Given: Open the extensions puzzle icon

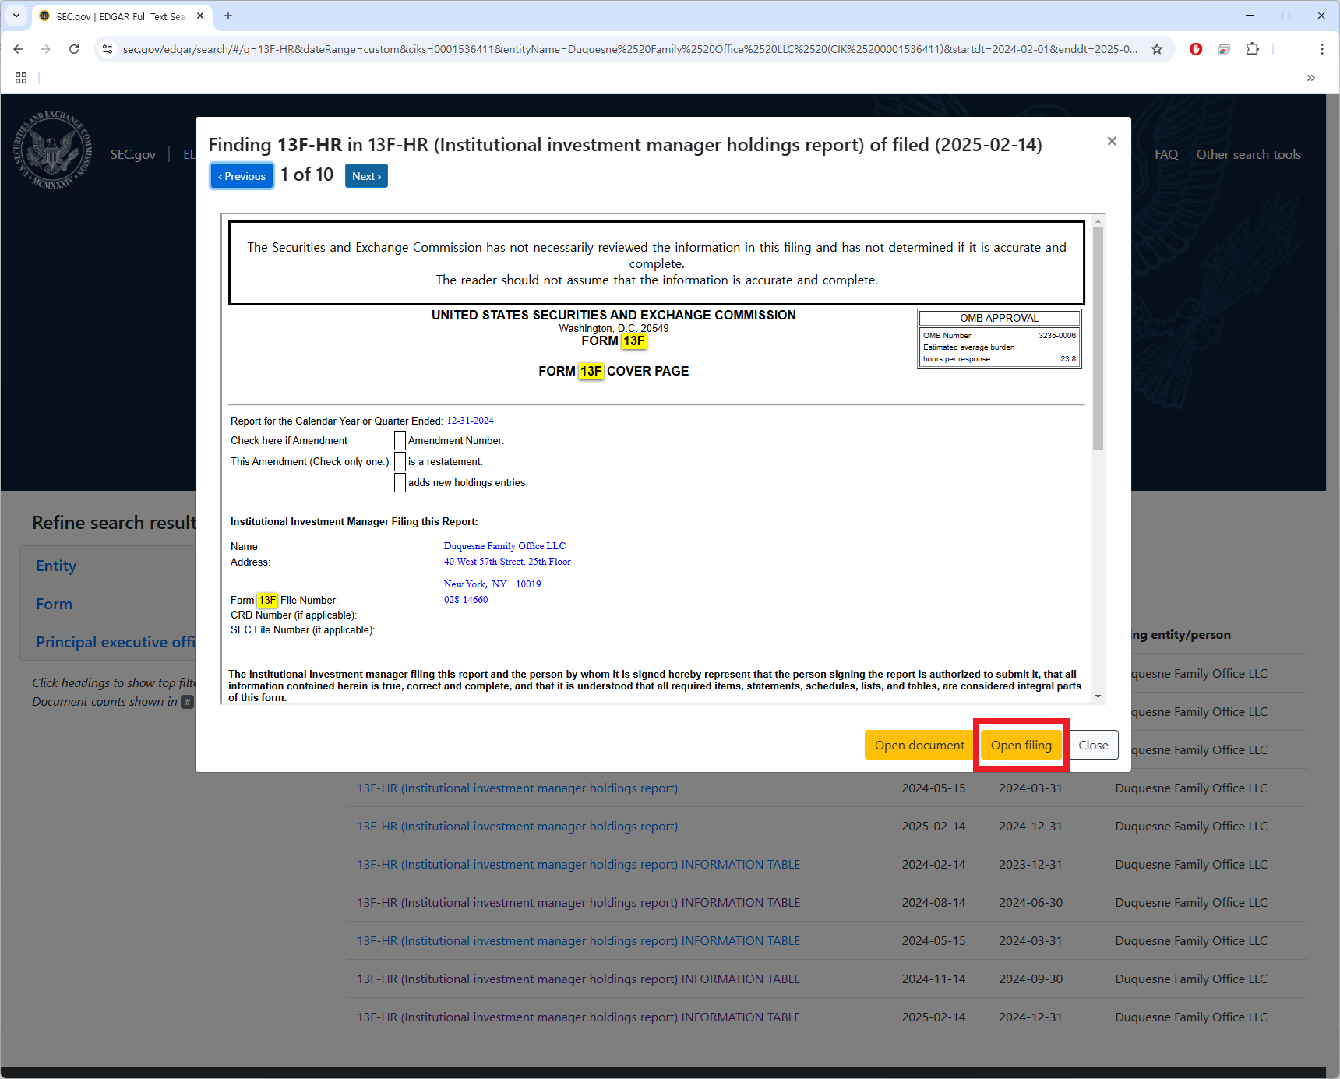Looking at the screenshot, I should [x=1252, y=49].
